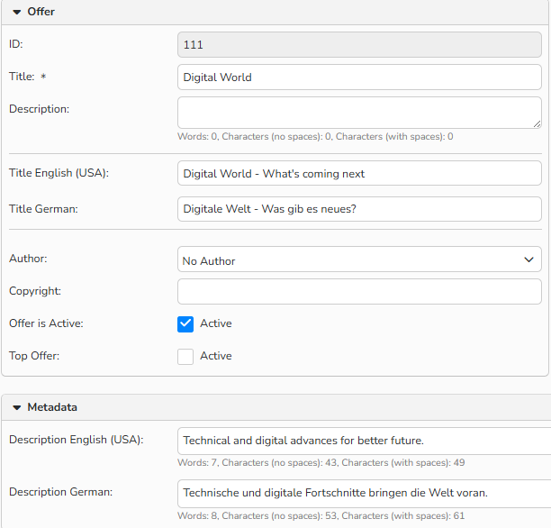This screenshot has width=551, height=528.
Task: Grab the Description textarea resize handle
Action: (537, 123)
